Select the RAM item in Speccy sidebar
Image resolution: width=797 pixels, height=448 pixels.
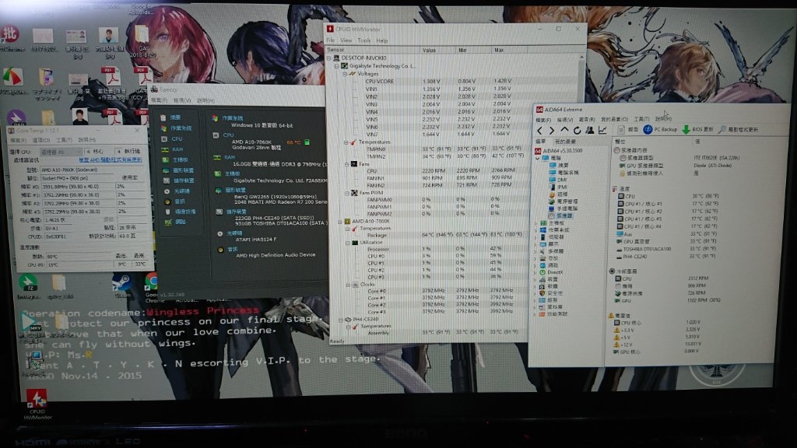pos(172,149)
